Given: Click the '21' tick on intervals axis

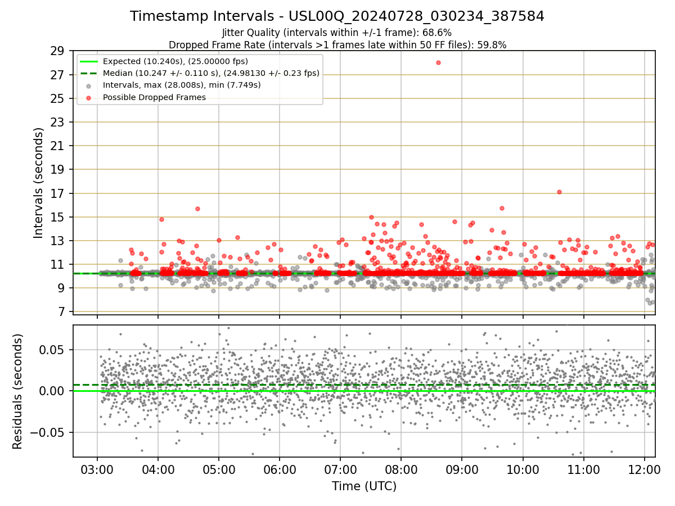Looking at the screenshot, I should (x=58, y=146).
